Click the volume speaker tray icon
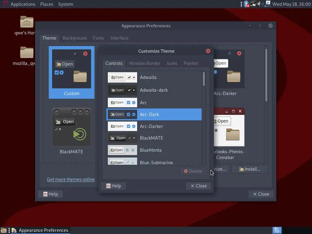The image size is (312, 234). point(260,4)
